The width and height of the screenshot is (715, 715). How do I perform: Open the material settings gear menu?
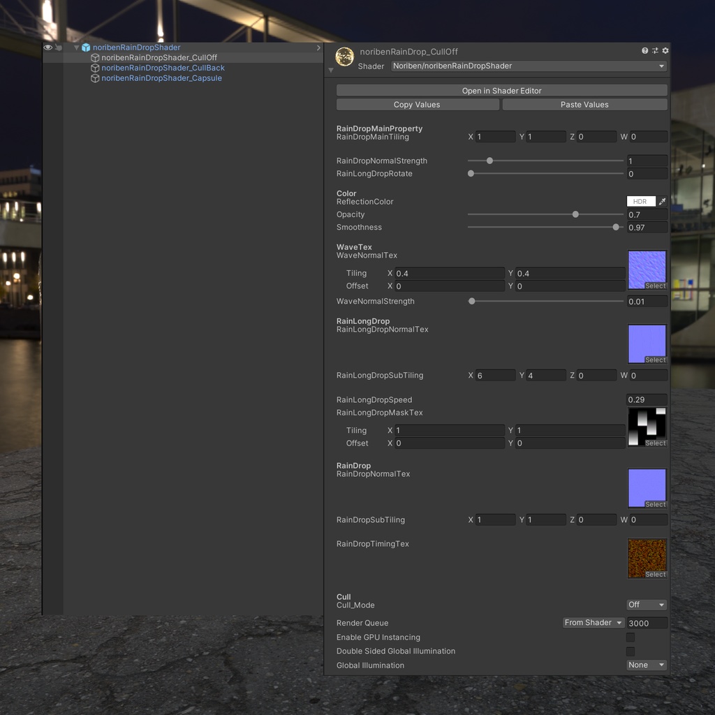665,51
